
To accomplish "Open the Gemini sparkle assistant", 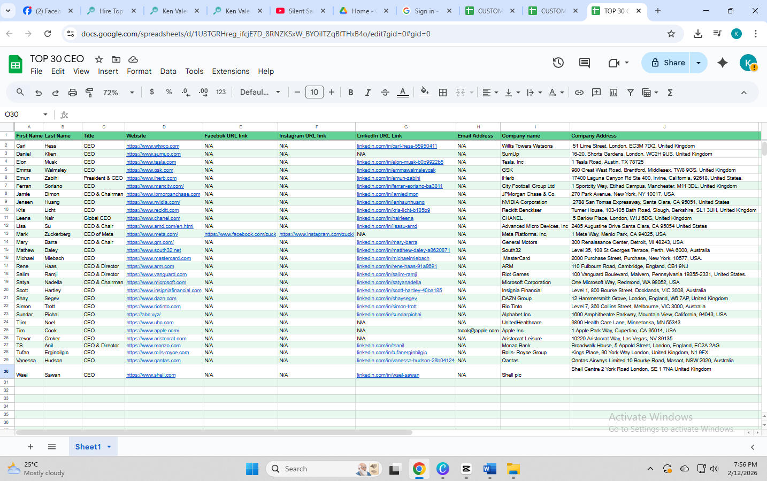I will [x=723, y=63].
